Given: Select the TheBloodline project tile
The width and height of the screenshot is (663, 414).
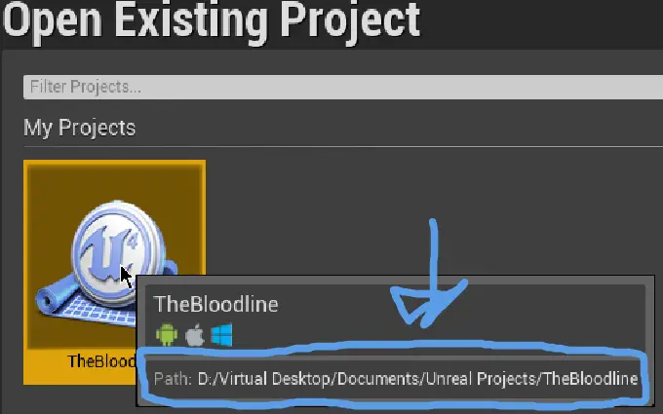Looking at the screenshot, I should pyautogui.click(x=115, y=273).
